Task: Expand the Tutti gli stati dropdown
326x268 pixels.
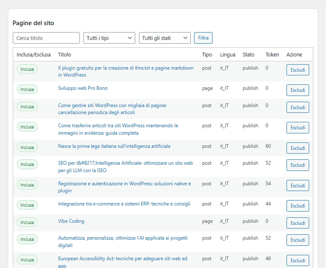Action: pyautogui.click(x=164, y=38)
